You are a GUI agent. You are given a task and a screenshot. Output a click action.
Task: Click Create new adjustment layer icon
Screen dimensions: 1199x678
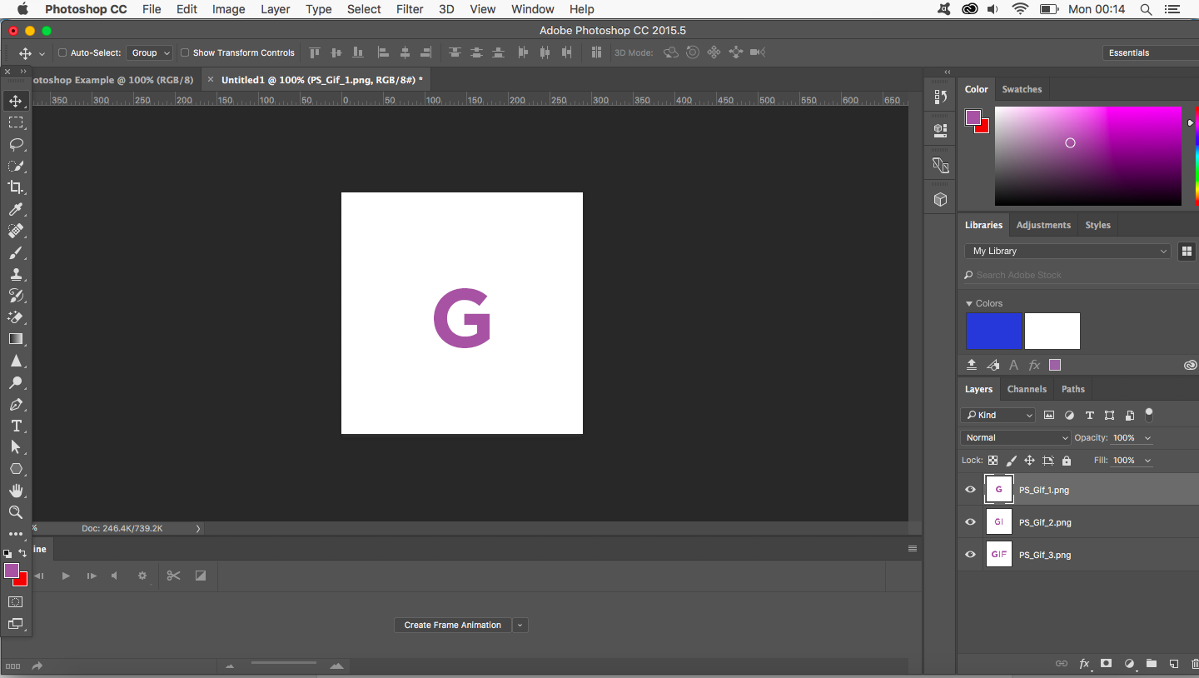point(1129,664)
